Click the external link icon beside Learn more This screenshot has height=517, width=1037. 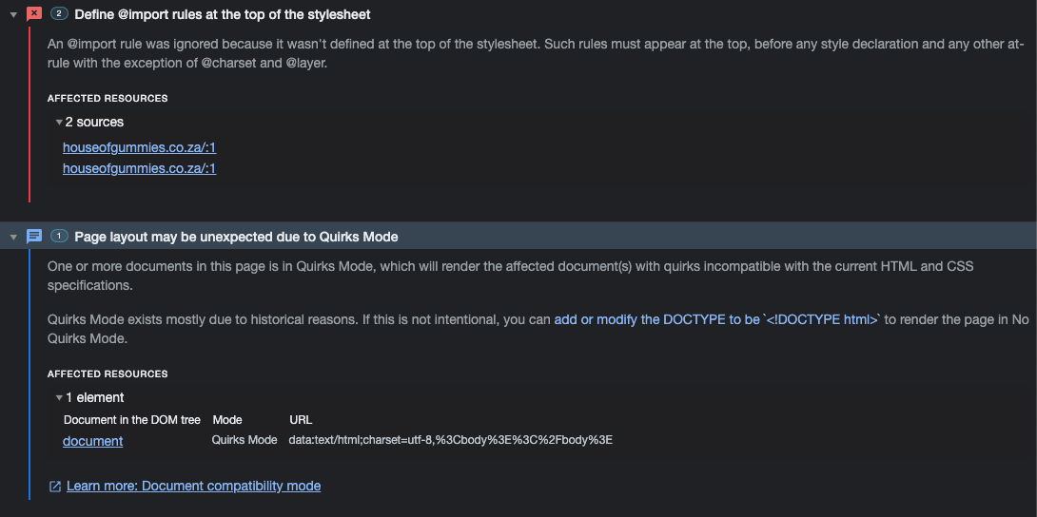[55, 487]
